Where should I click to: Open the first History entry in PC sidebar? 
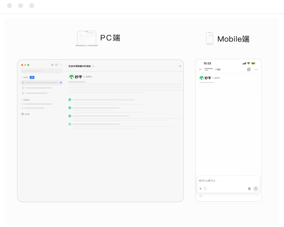tap(37, 104)
